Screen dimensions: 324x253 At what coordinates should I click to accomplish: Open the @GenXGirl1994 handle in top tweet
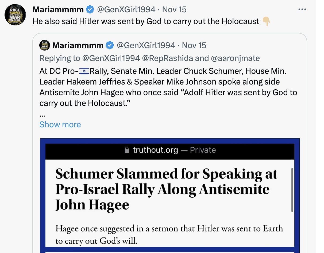[x=126, y=10]
